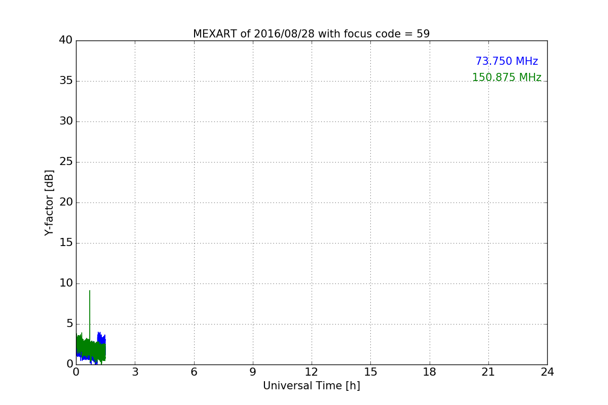
Task: Click the 'Universal Time [h]' axis label
Action: click(311, 386)
